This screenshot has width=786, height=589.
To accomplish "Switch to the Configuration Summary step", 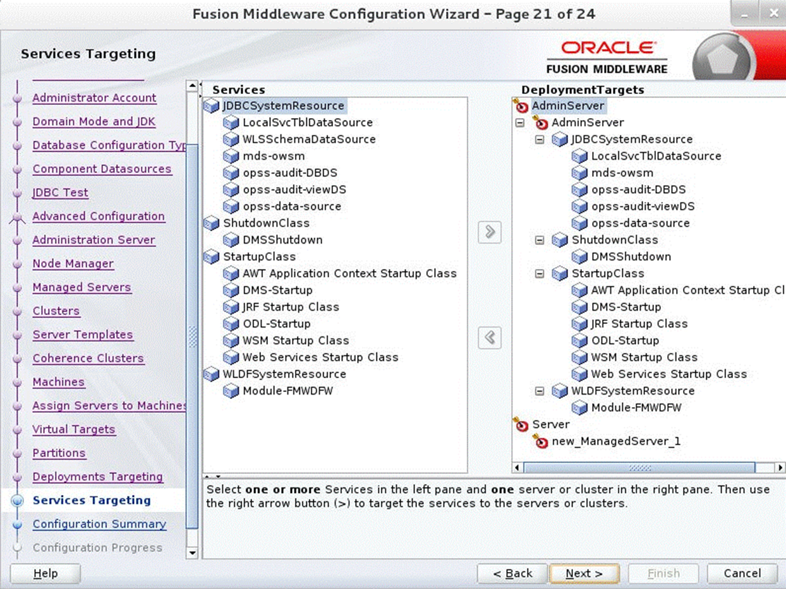I will [x=99, y=524].
